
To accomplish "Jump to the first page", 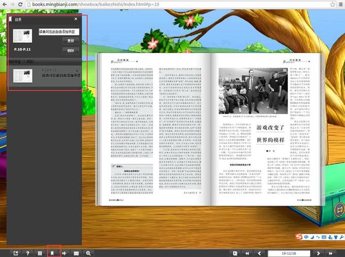I will pyautogui.click(x=247, y=253).
